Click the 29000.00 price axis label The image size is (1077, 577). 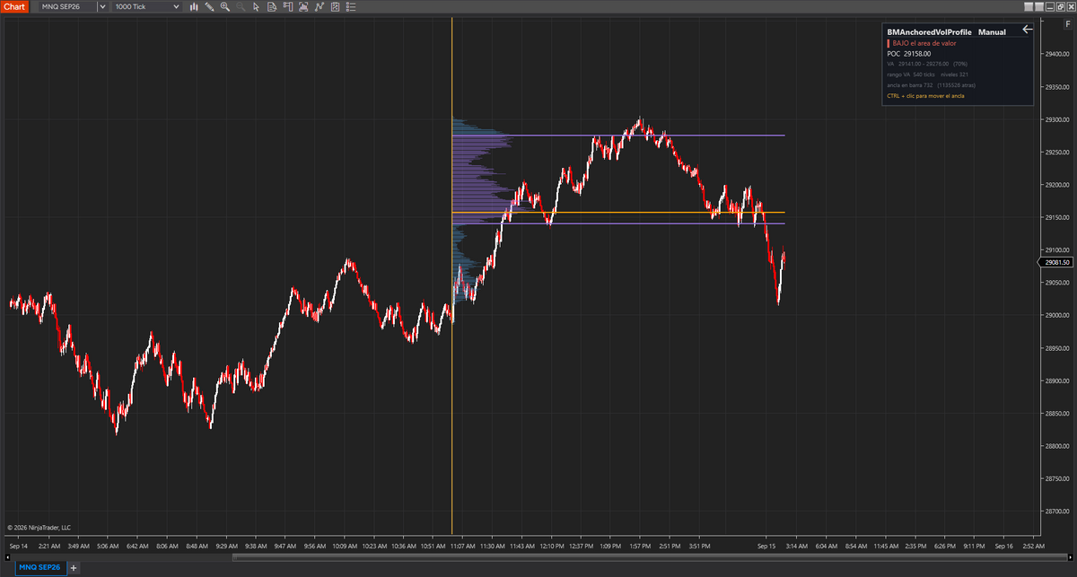pyautogui.click(x=1058, y=315)
